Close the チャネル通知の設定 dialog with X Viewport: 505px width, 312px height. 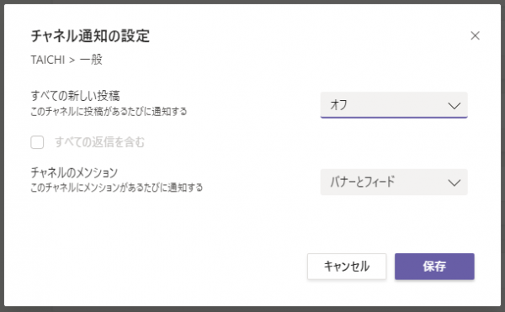[x=475, y=35]
